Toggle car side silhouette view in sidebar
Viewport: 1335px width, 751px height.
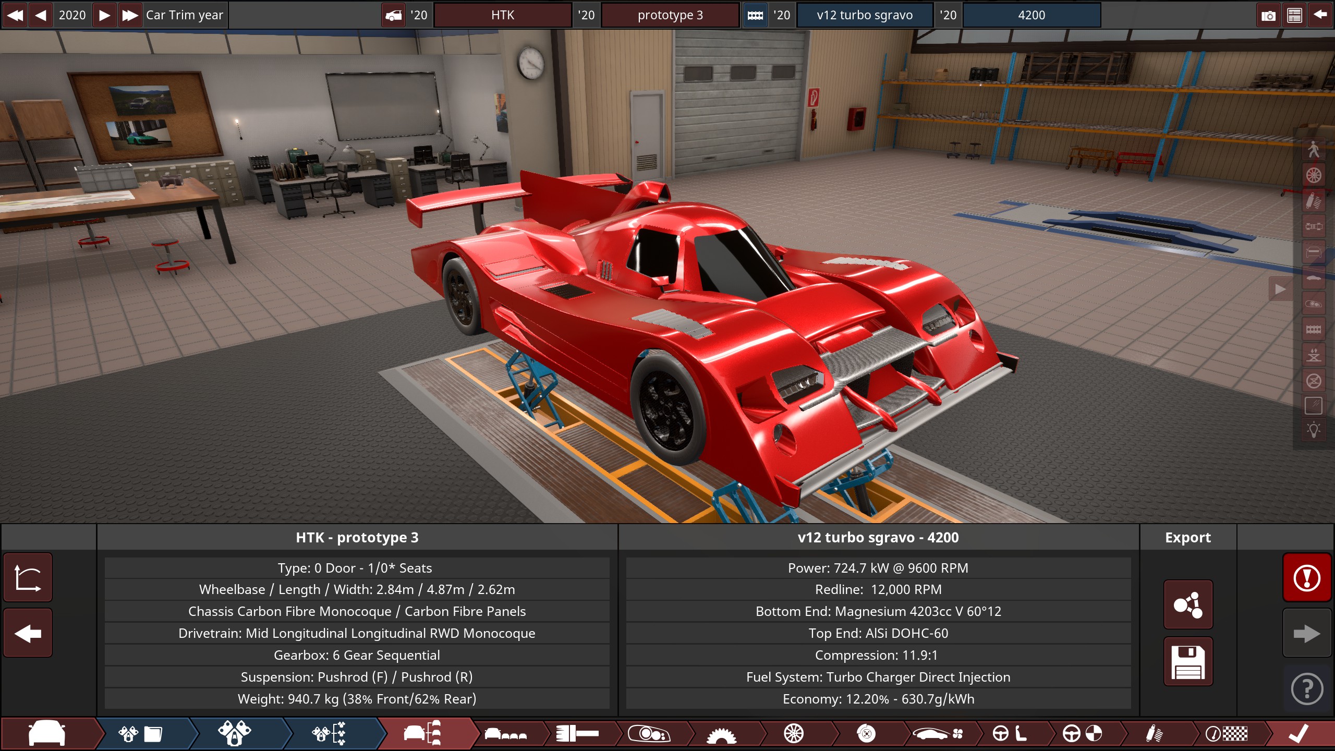pyautogui.click(x=1314, y=278)
